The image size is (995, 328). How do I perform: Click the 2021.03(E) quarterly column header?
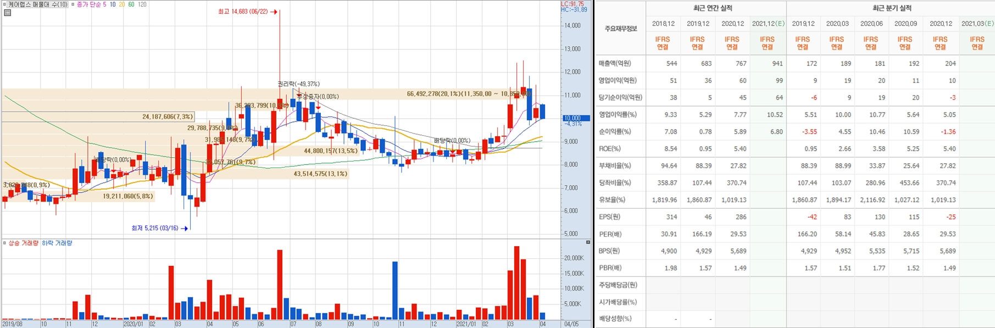pos(977,24)
